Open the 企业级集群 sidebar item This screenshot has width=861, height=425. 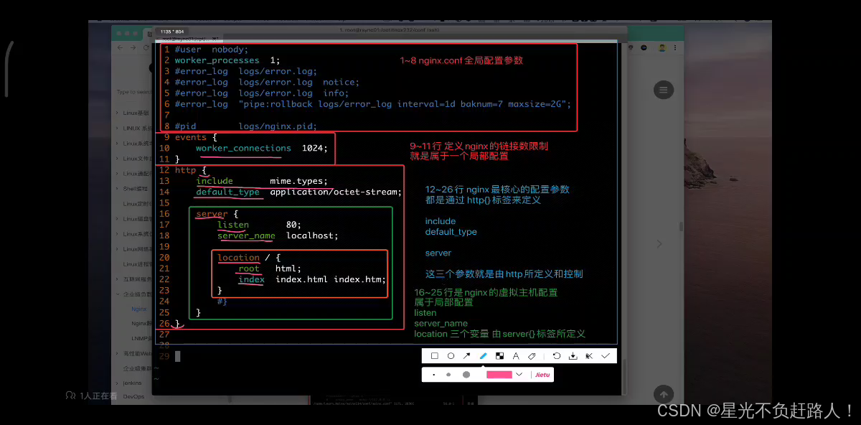137,368
